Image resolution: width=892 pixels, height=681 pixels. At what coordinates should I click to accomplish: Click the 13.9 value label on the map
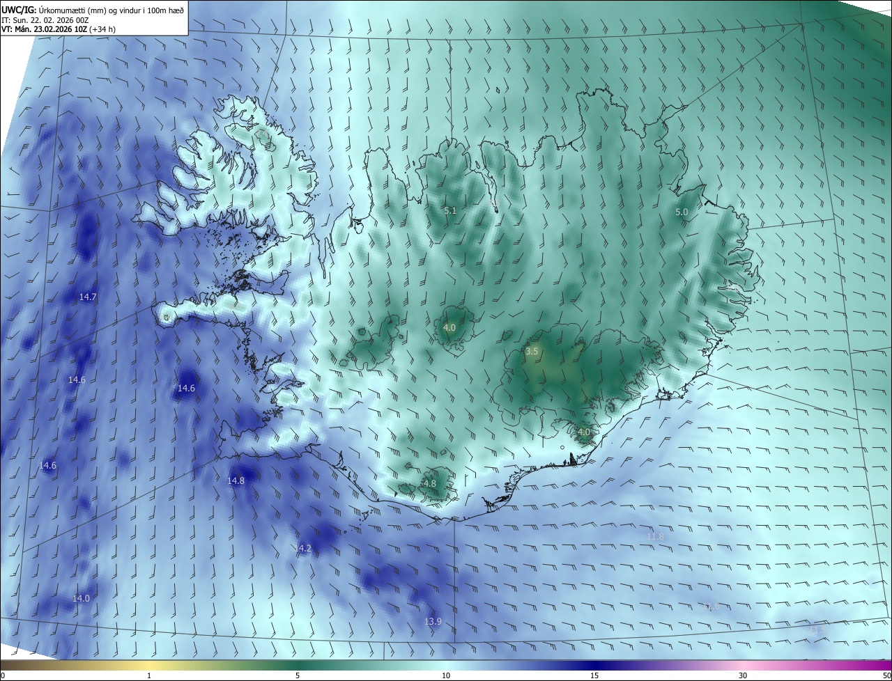click(433, 621)
